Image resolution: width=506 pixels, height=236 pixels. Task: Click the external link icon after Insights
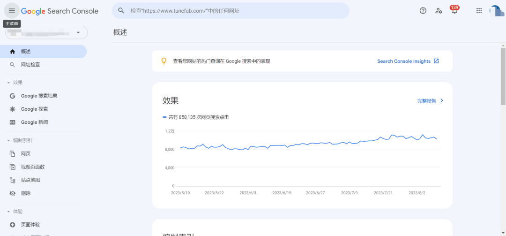coord(436,61)
